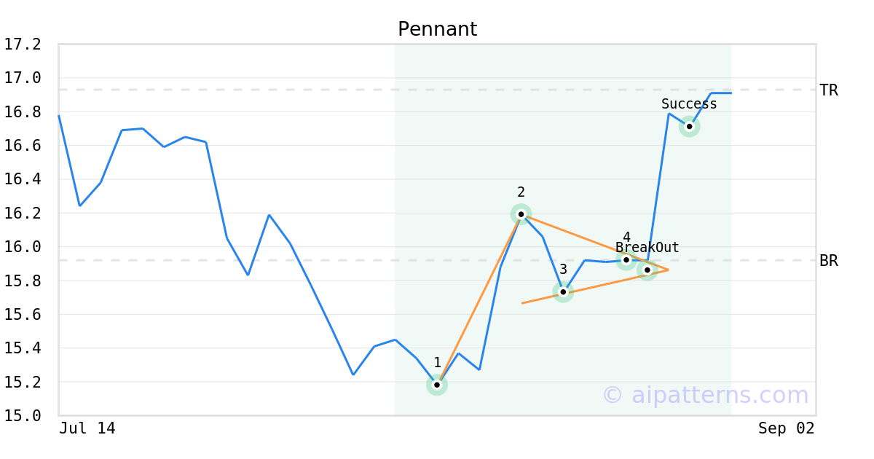Click pattern point marker 1
The width and height of the screenshot is (874, 459).
point(437,385)
